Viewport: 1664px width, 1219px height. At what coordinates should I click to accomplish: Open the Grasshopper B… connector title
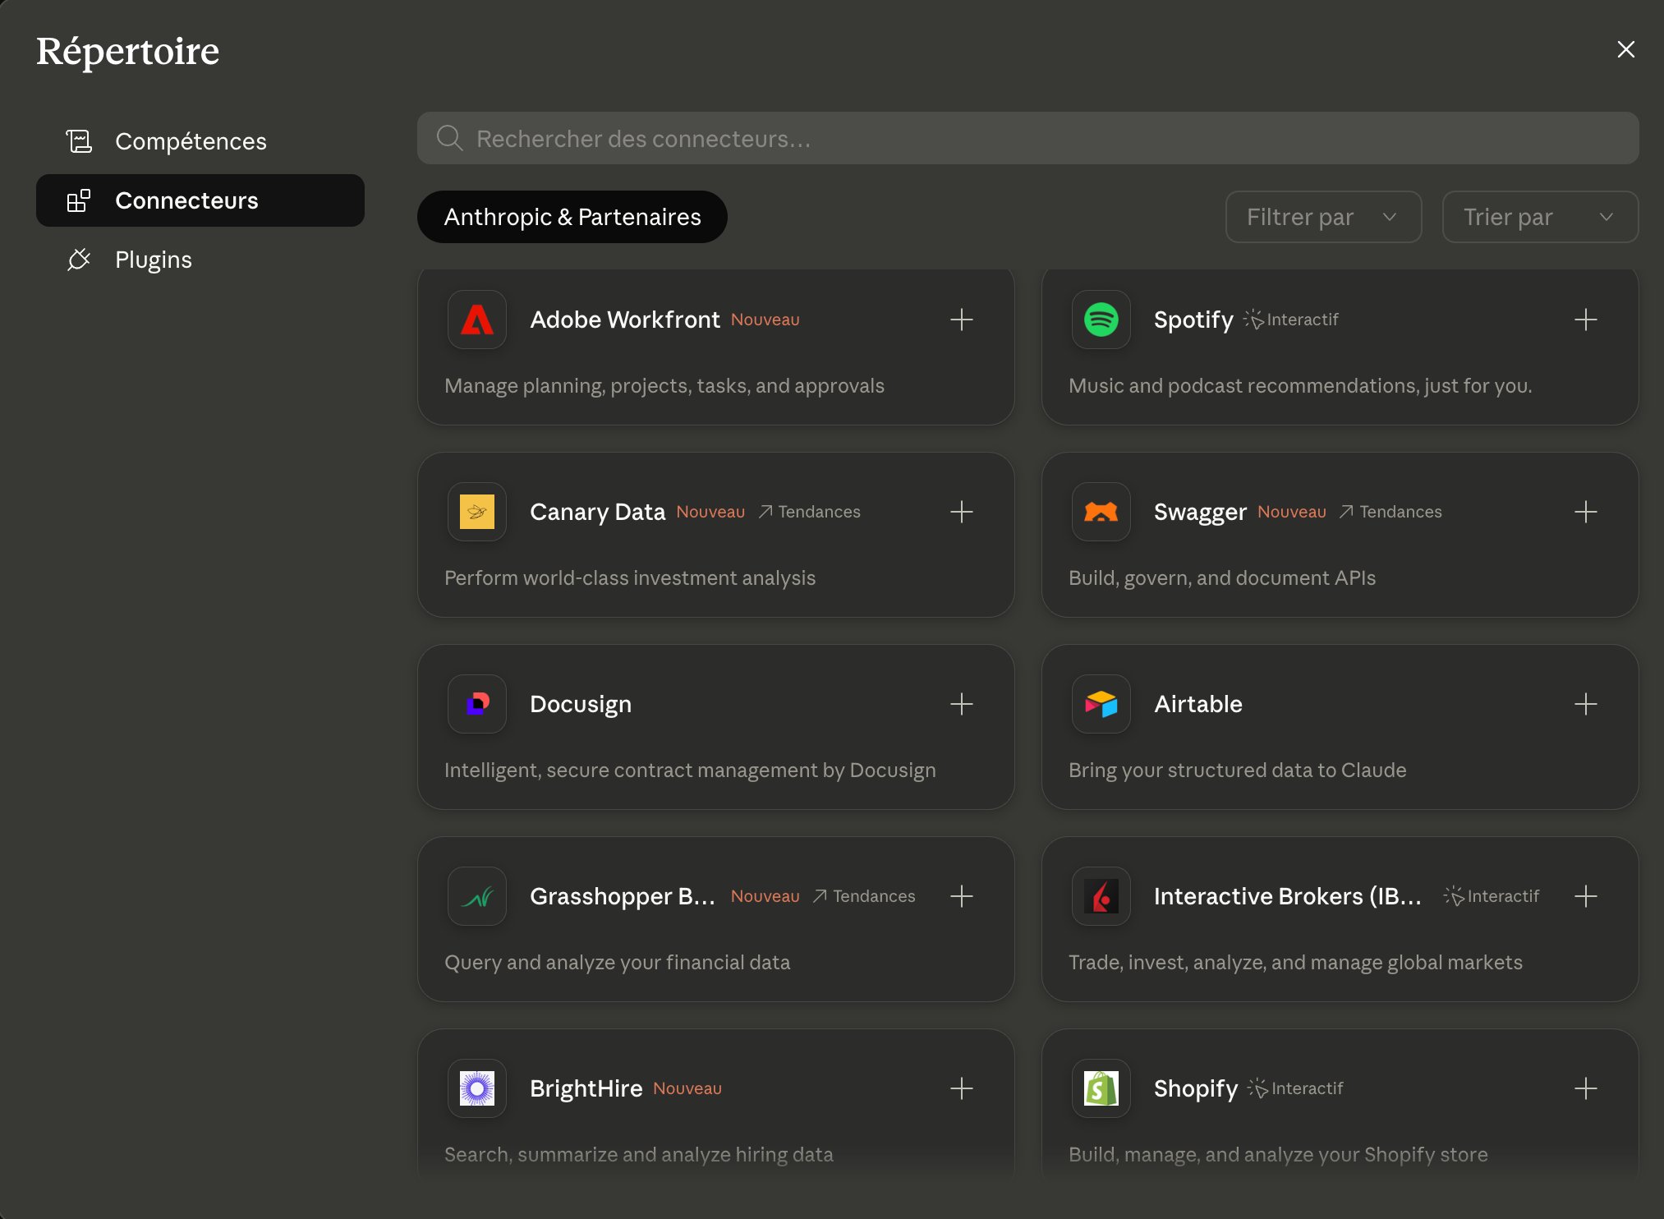tap(623, 896)
